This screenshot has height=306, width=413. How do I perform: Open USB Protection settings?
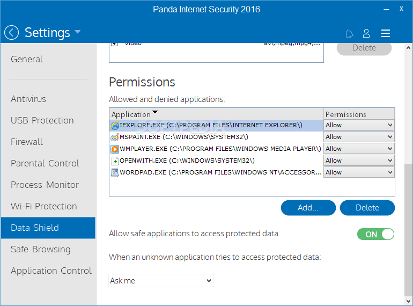(x=42, y=120)
